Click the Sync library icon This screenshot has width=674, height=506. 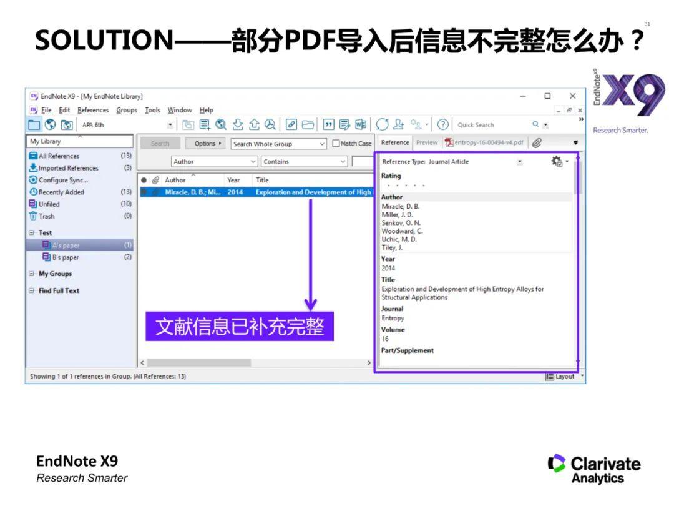[381, 124]
